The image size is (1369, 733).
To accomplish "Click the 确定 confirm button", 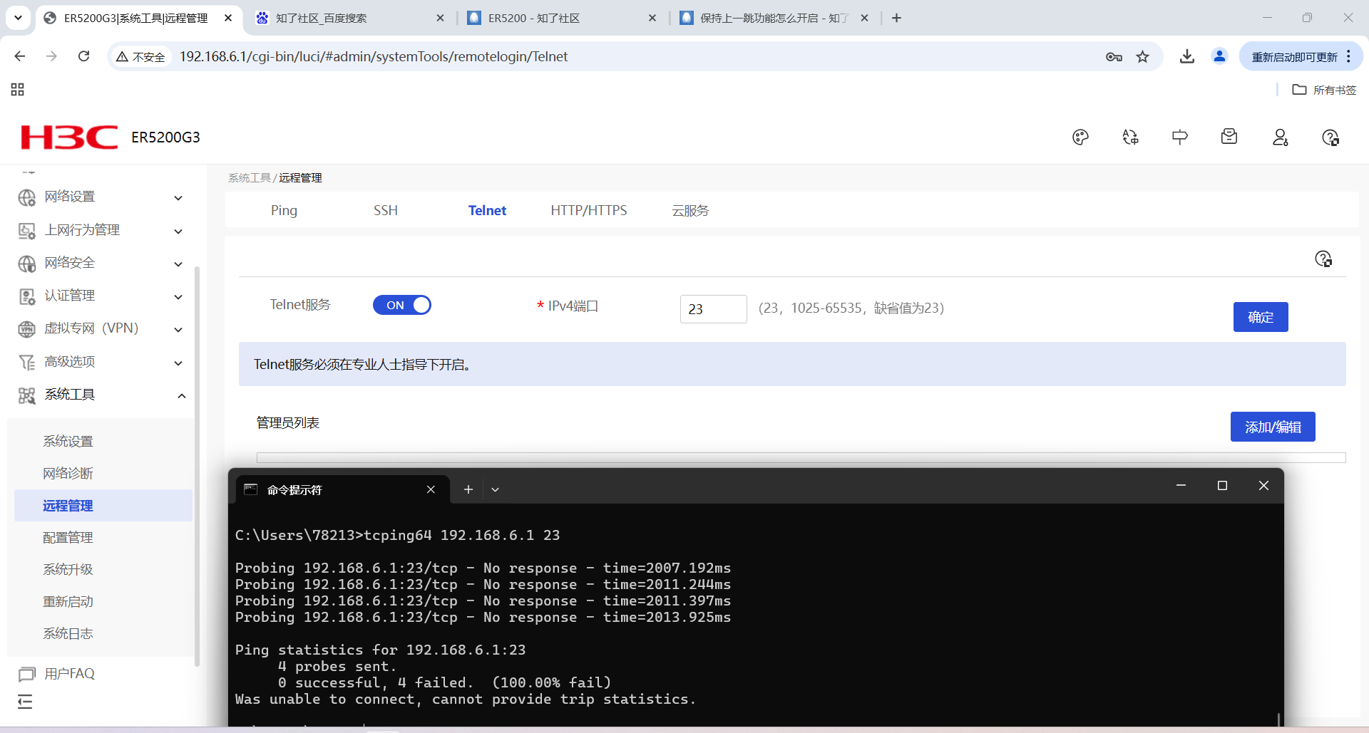I will click(x=1260, y=317).
